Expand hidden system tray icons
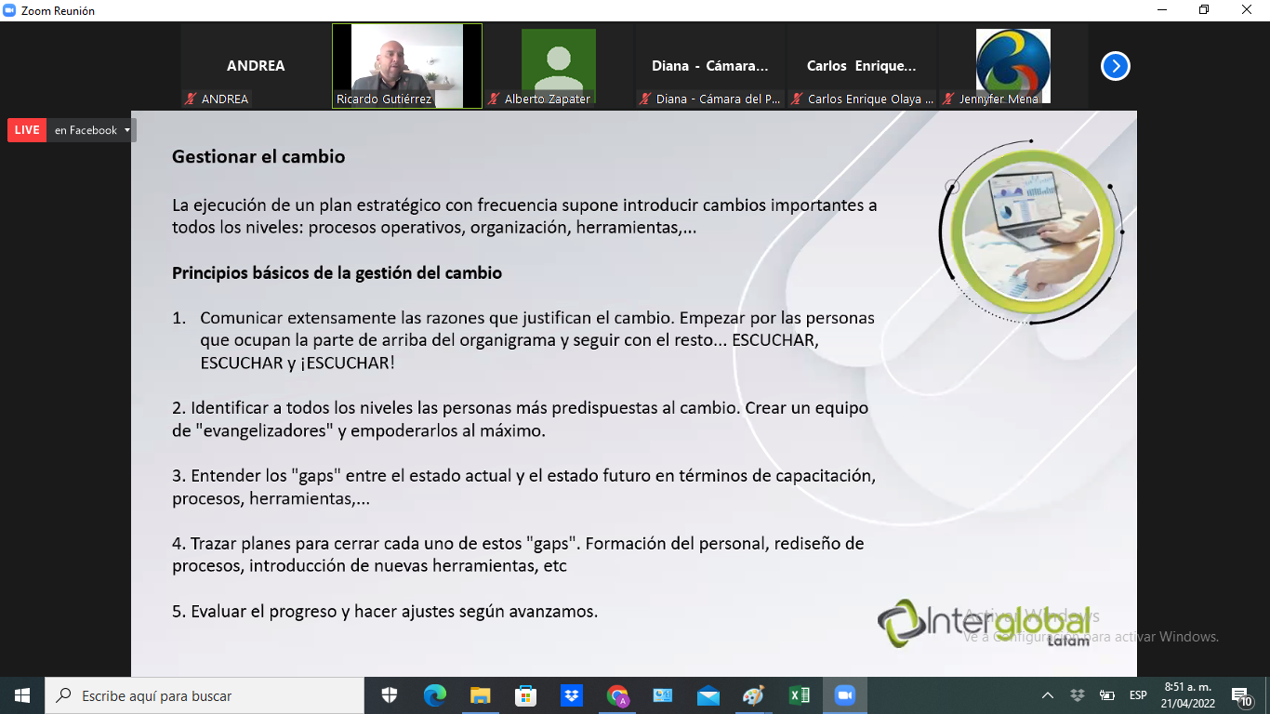Screen dimensions: 1270x714 (x=1048, y=695)
